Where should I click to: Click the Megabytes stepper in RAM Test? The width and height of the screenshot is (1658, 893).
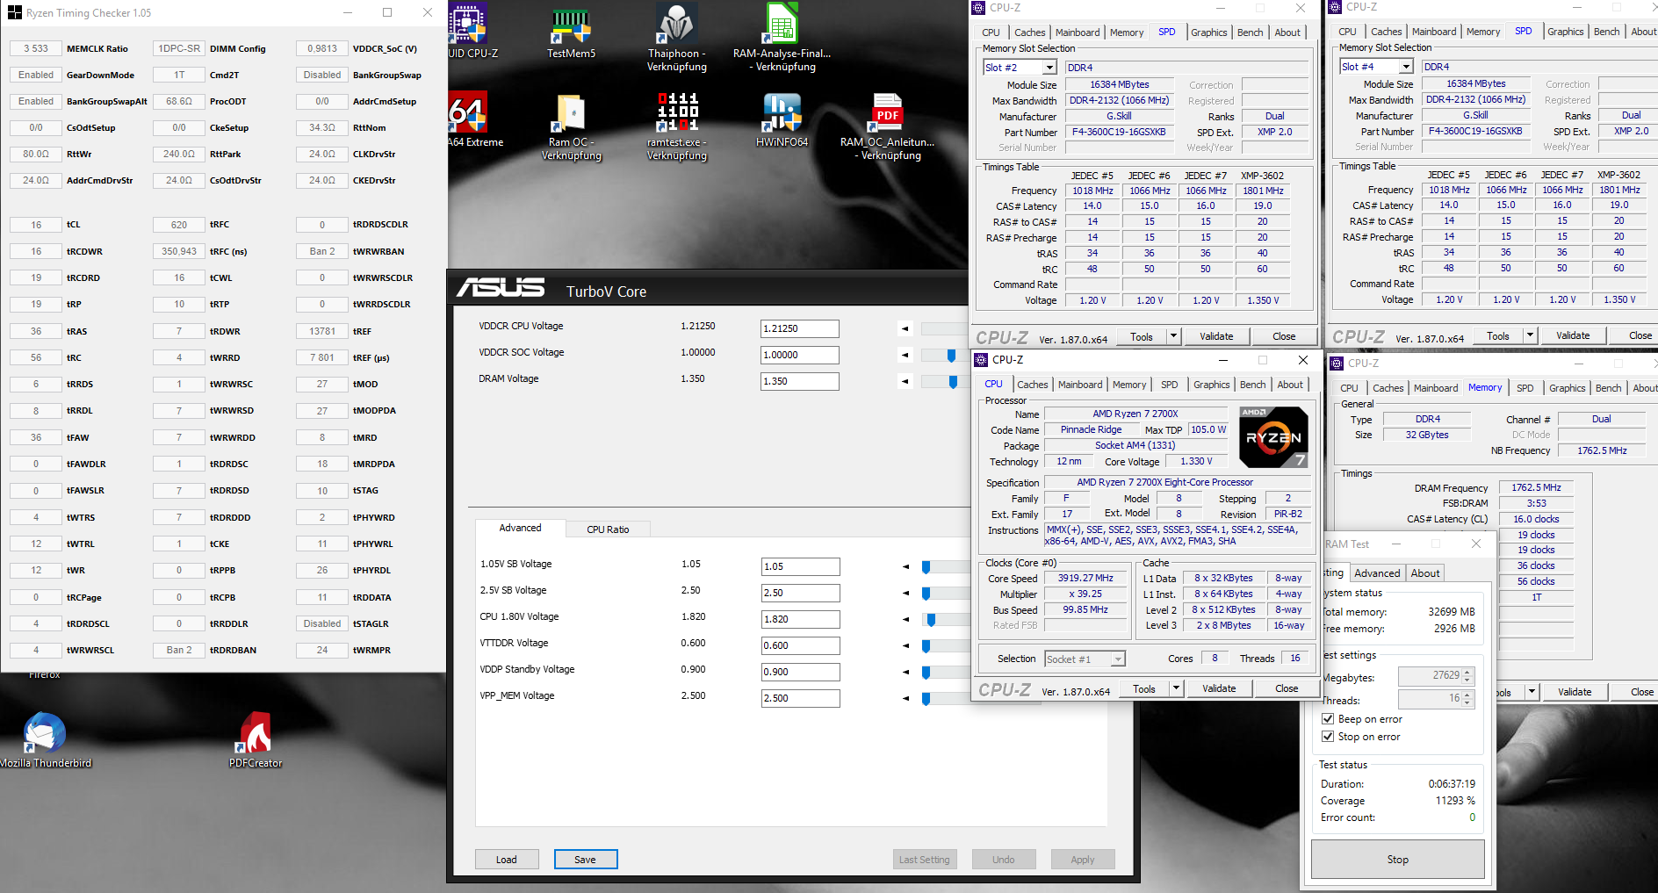[x=1467, y=676]
